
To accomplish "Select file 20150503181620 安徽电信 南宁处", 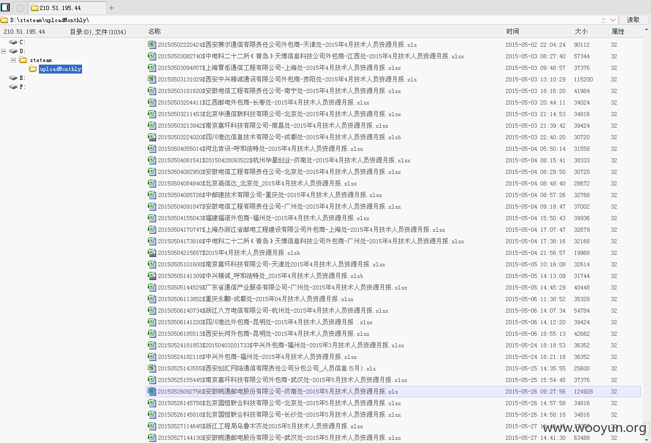I will point(279,91).
